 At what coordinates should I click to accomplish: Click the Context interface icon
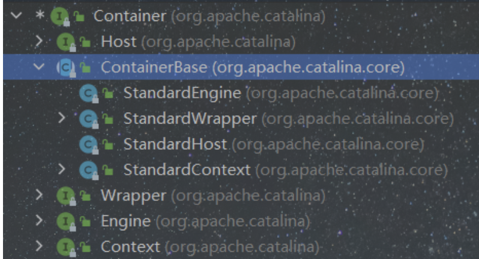pyautogui.click(x=64, y=246)
